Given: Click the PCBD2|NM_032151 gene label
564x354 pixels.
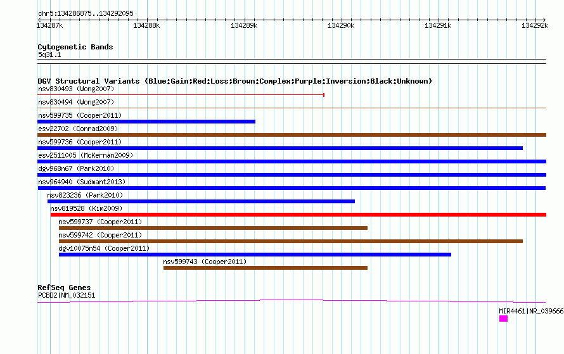Looking at the screenshot, I should tap(67, 295).
